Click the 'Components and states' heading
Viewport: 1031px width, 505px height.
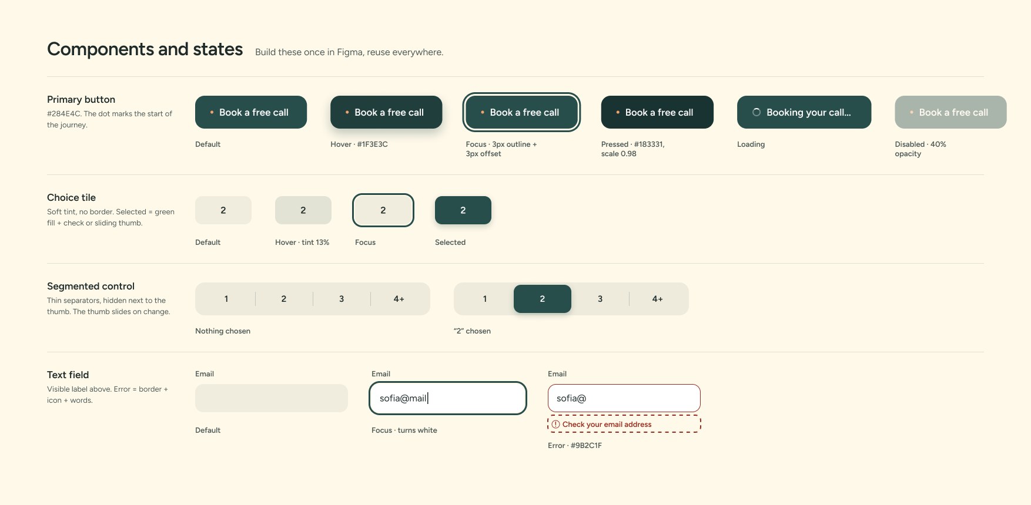[x=145, y=49]
